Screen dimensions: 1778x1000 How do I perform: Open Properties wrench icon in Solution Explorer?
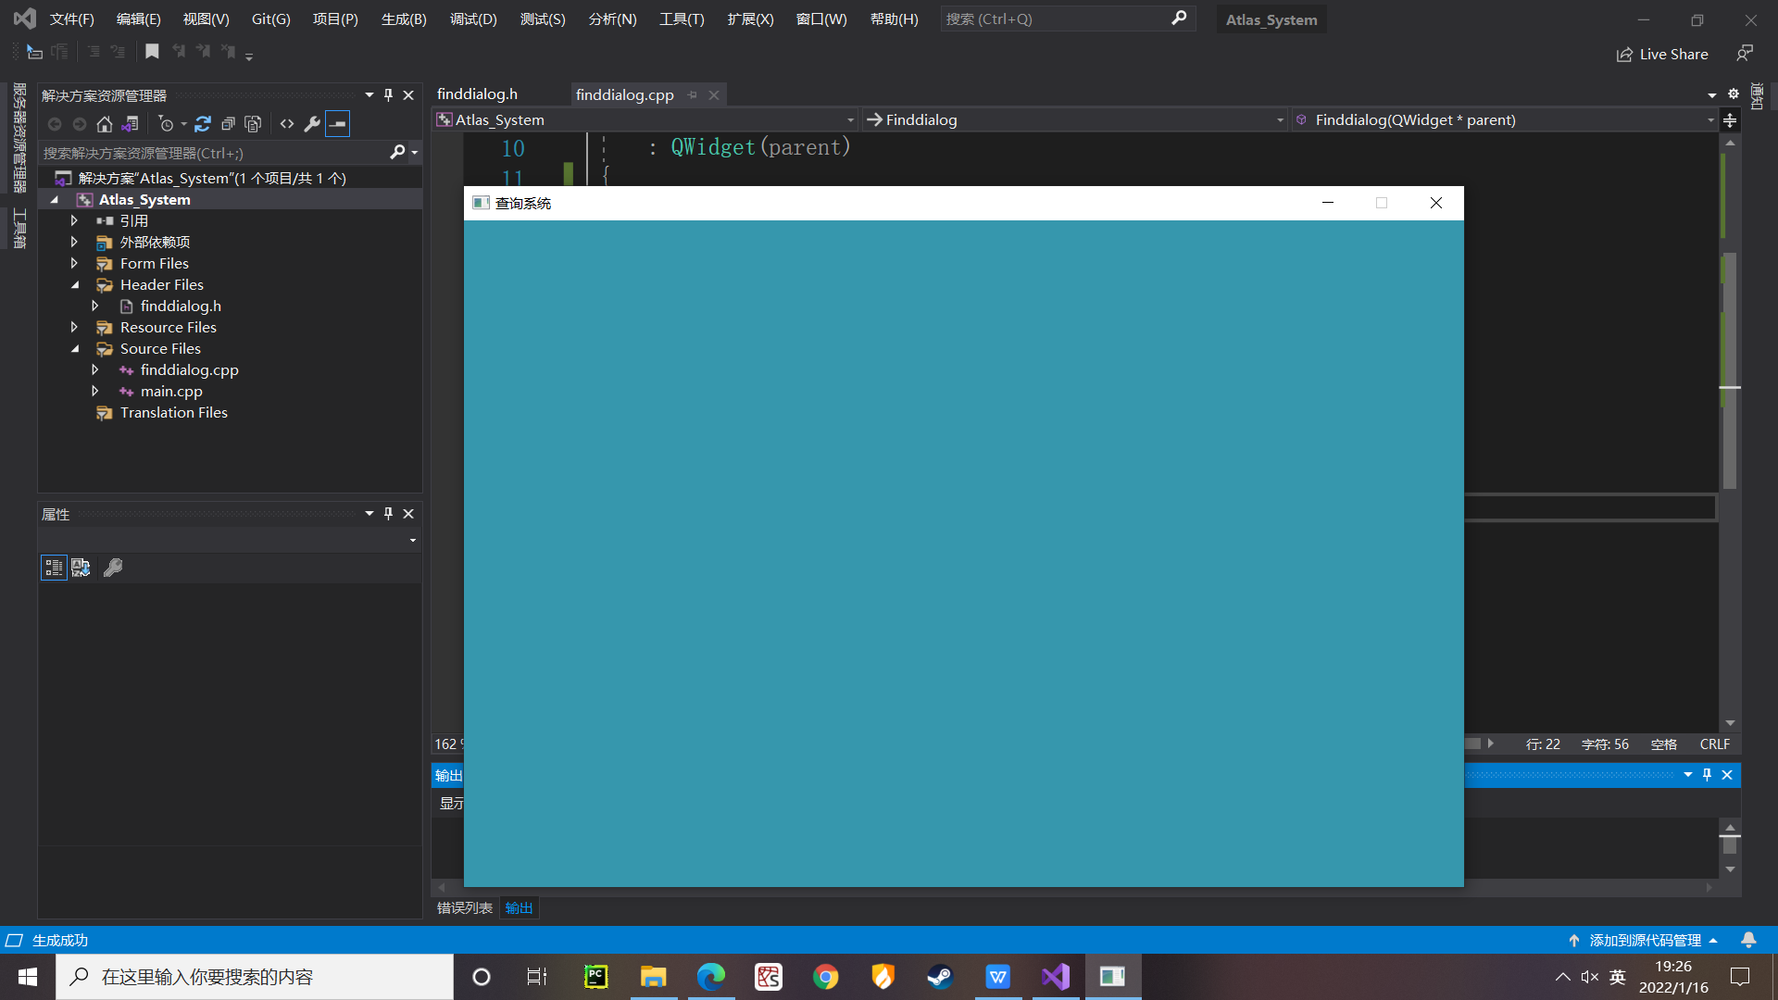click(x=312, y=123)
